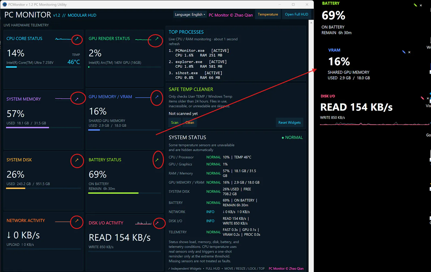Pop out the Network Activity widget arrow
The image size is (431, 272).
tap(77, 221)
